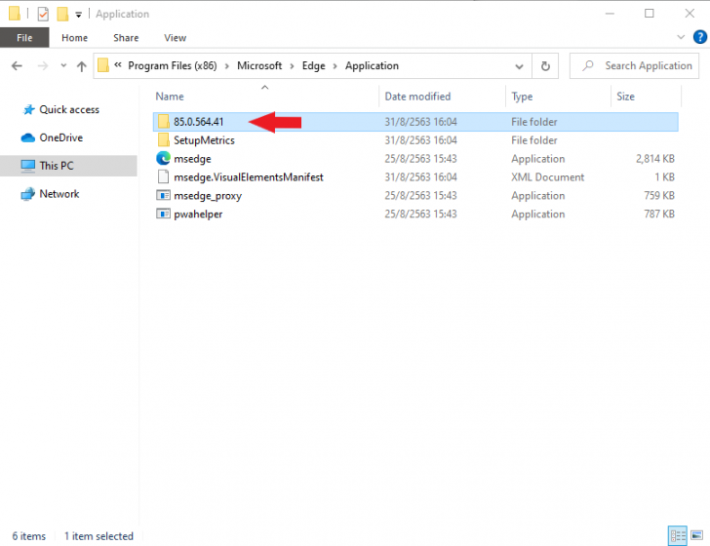
Task: Click Application in the address path
Action: (x=372, y=65)
